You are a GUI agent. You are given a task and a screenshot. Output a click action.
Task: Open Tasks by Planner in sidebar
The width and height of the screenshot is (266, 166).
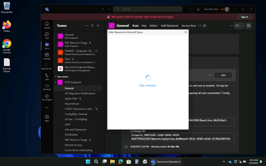(47, 66)
